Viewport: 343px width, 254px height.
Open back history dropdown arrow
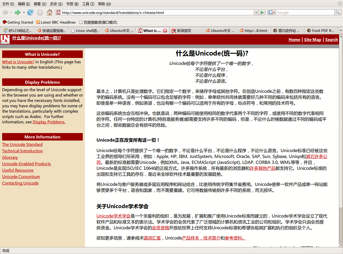pos(11,12)
